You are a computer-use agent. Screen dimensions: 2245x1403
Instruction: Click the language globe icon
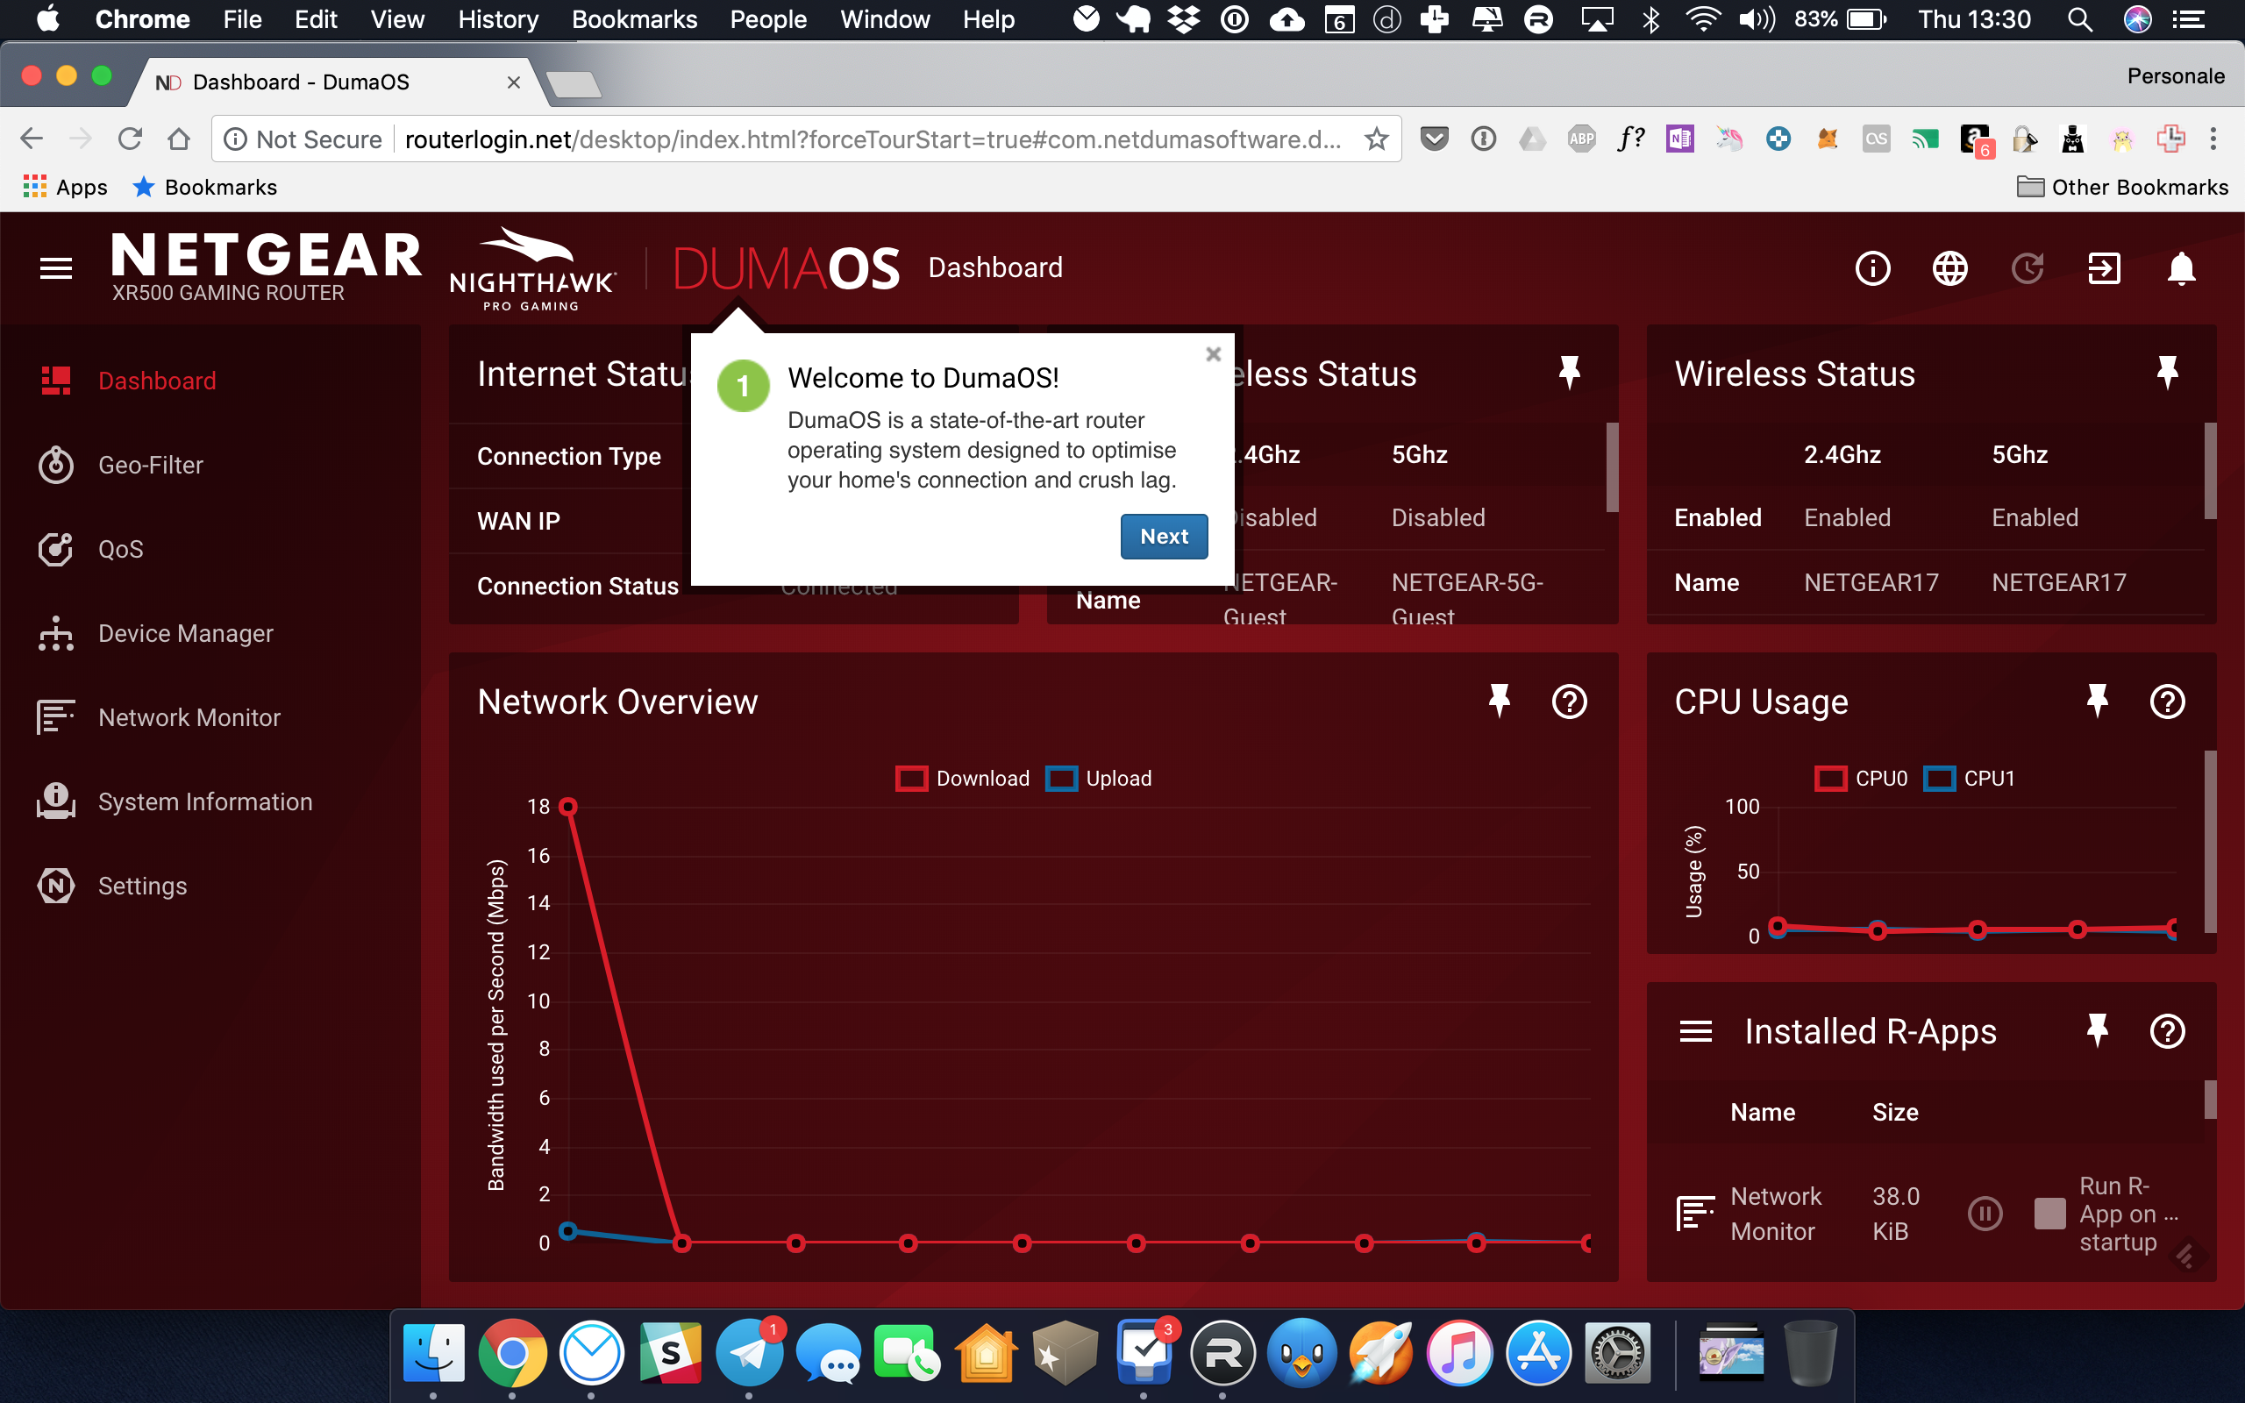1949,268
